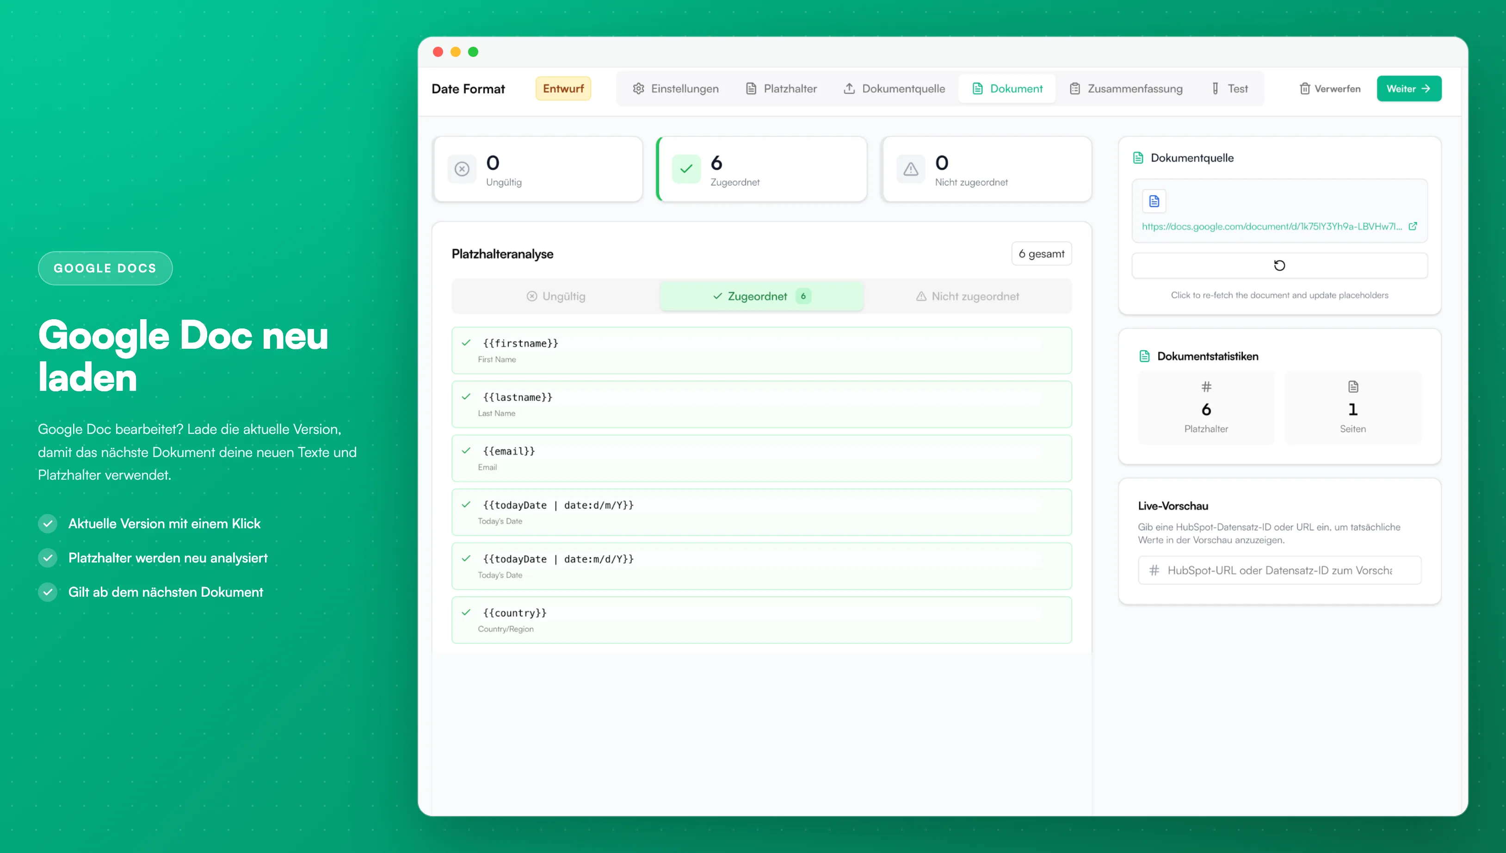Switch the filter to Ungültig placeholders

[556, 297]
